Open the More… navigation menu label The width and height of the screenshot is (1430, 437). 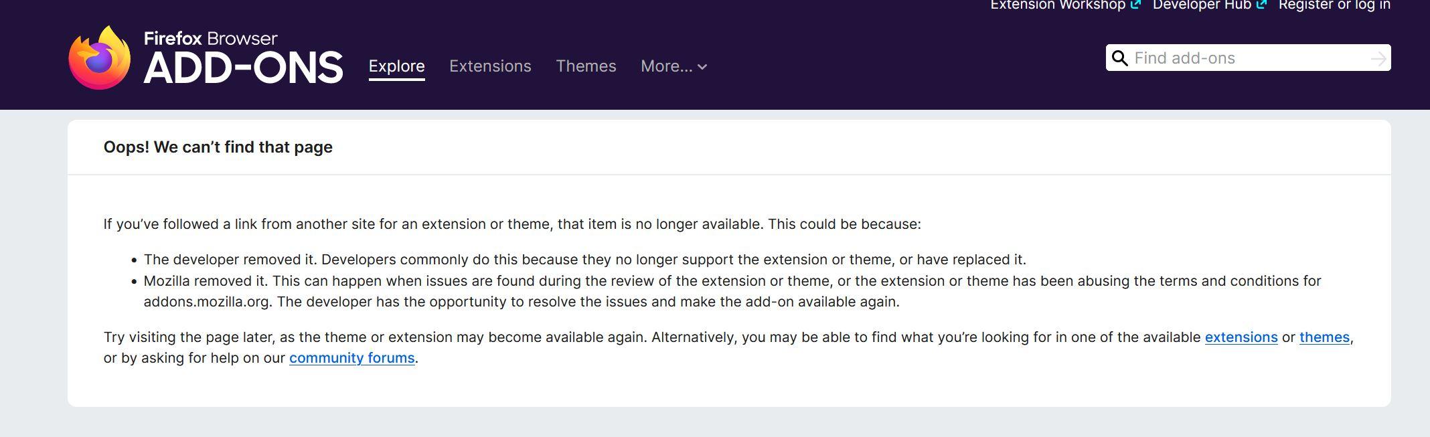click(666, 66)
